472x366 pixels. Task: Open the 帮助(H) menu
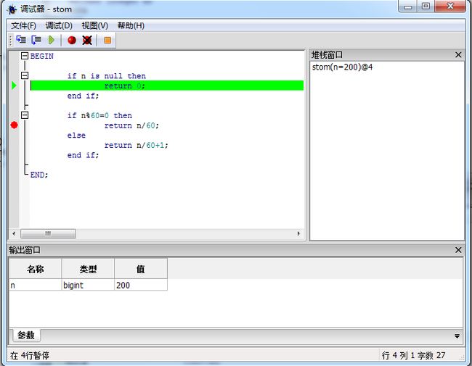click(131, 25)
